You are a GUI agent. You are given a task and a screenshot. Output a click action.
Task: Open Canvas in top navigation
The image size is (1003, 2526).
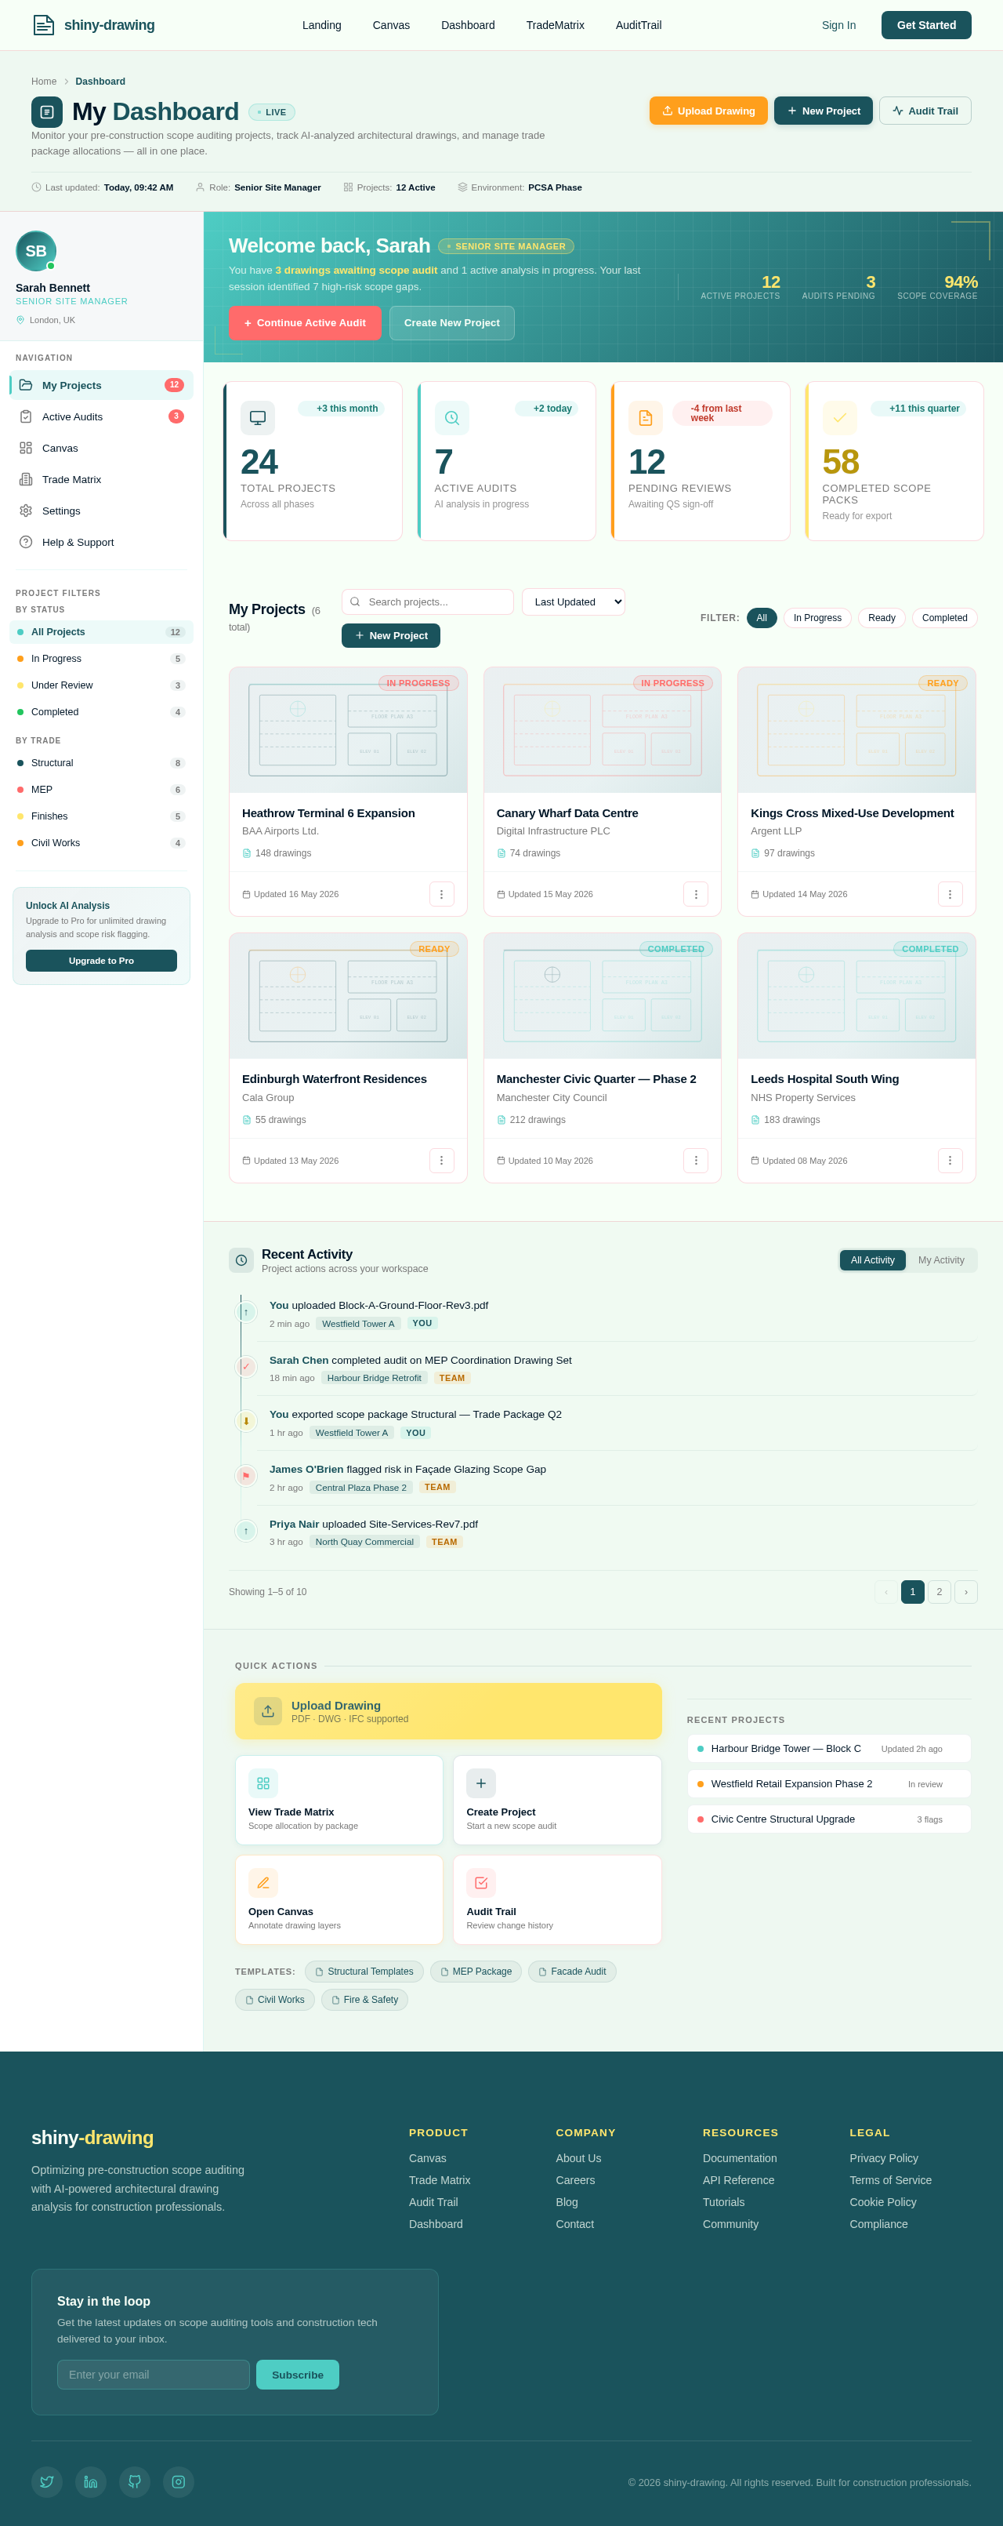click(391, 26)
